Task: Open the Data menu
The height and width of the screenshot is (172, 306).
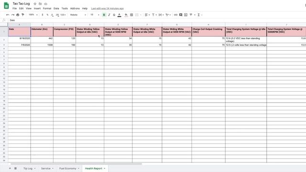Action: click(56, 9)
